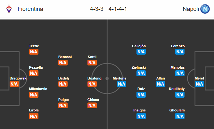This screenshot has height=129, width=214.
Task: Click the 4-3-3 formation label
Action: click(96, 9)
